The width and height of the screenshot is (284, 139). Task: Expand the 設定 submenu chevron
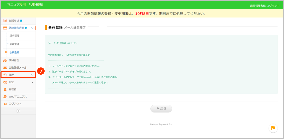click(32, 82)
